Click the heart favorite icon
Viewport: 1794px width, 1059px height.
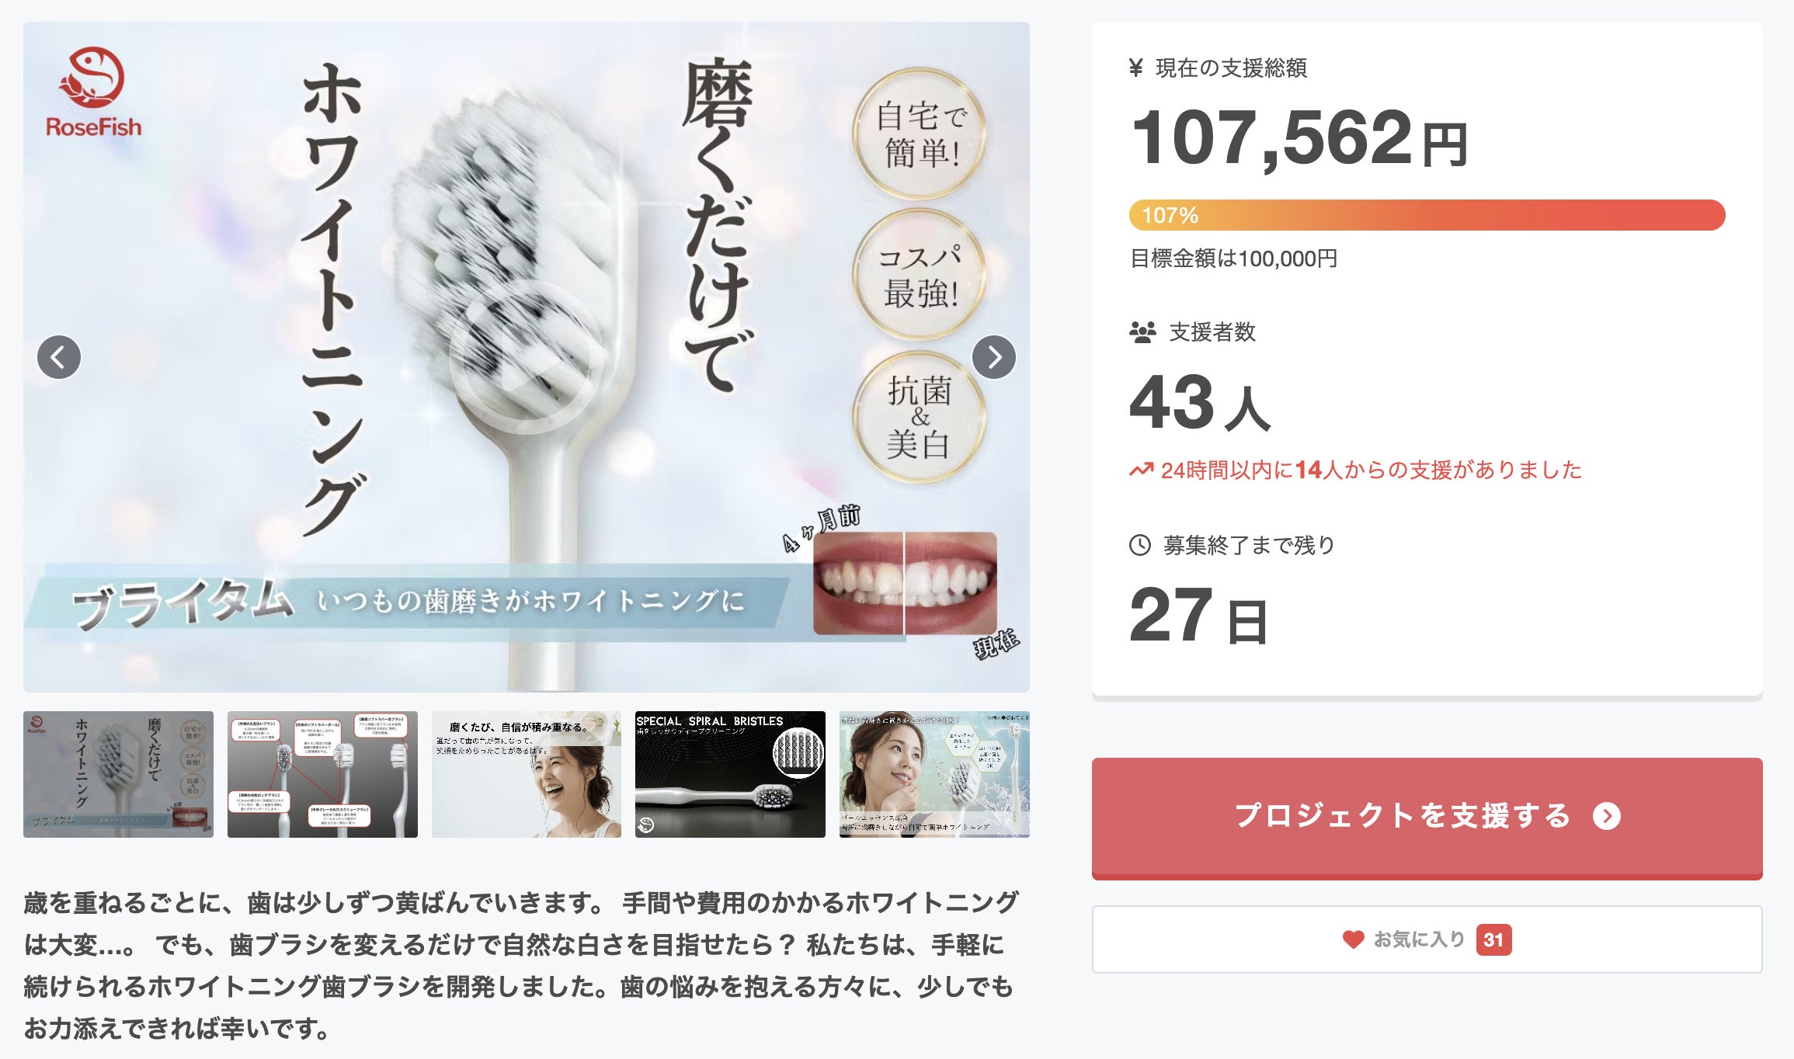(1353, 939)
